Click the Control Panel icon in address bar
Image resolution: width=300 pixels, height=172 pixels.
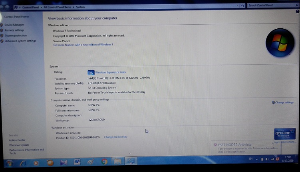pos(16,7)
